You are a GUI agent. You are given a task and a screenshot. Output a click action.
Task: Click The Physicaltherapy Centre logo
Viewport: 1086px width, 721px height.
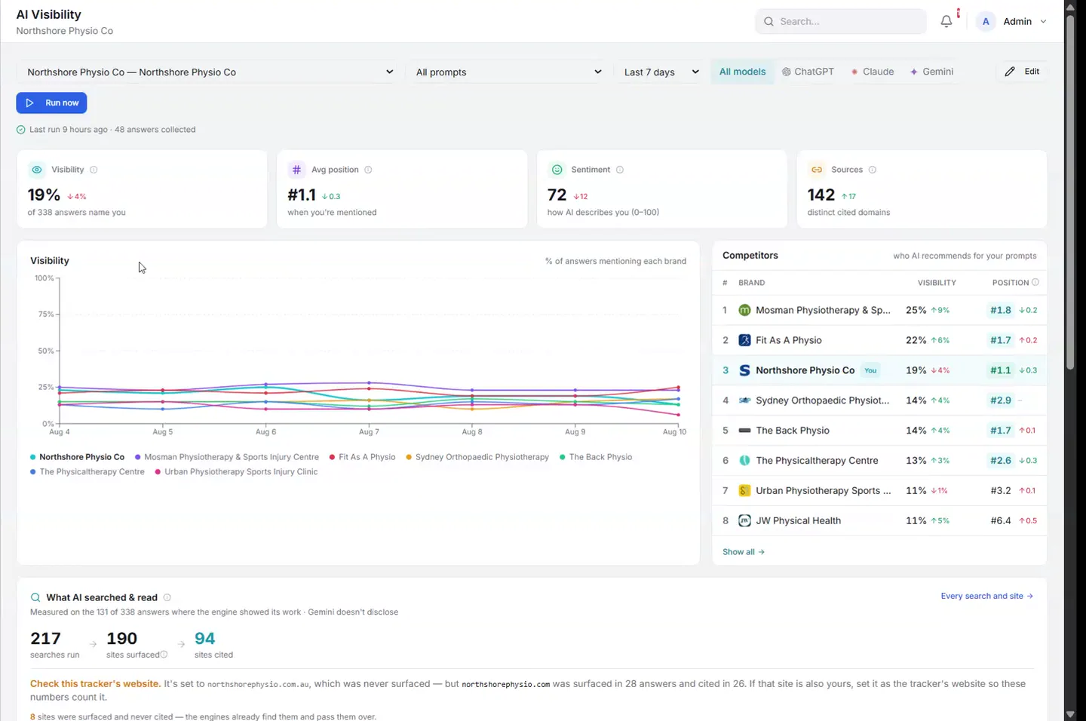(744, 461)
